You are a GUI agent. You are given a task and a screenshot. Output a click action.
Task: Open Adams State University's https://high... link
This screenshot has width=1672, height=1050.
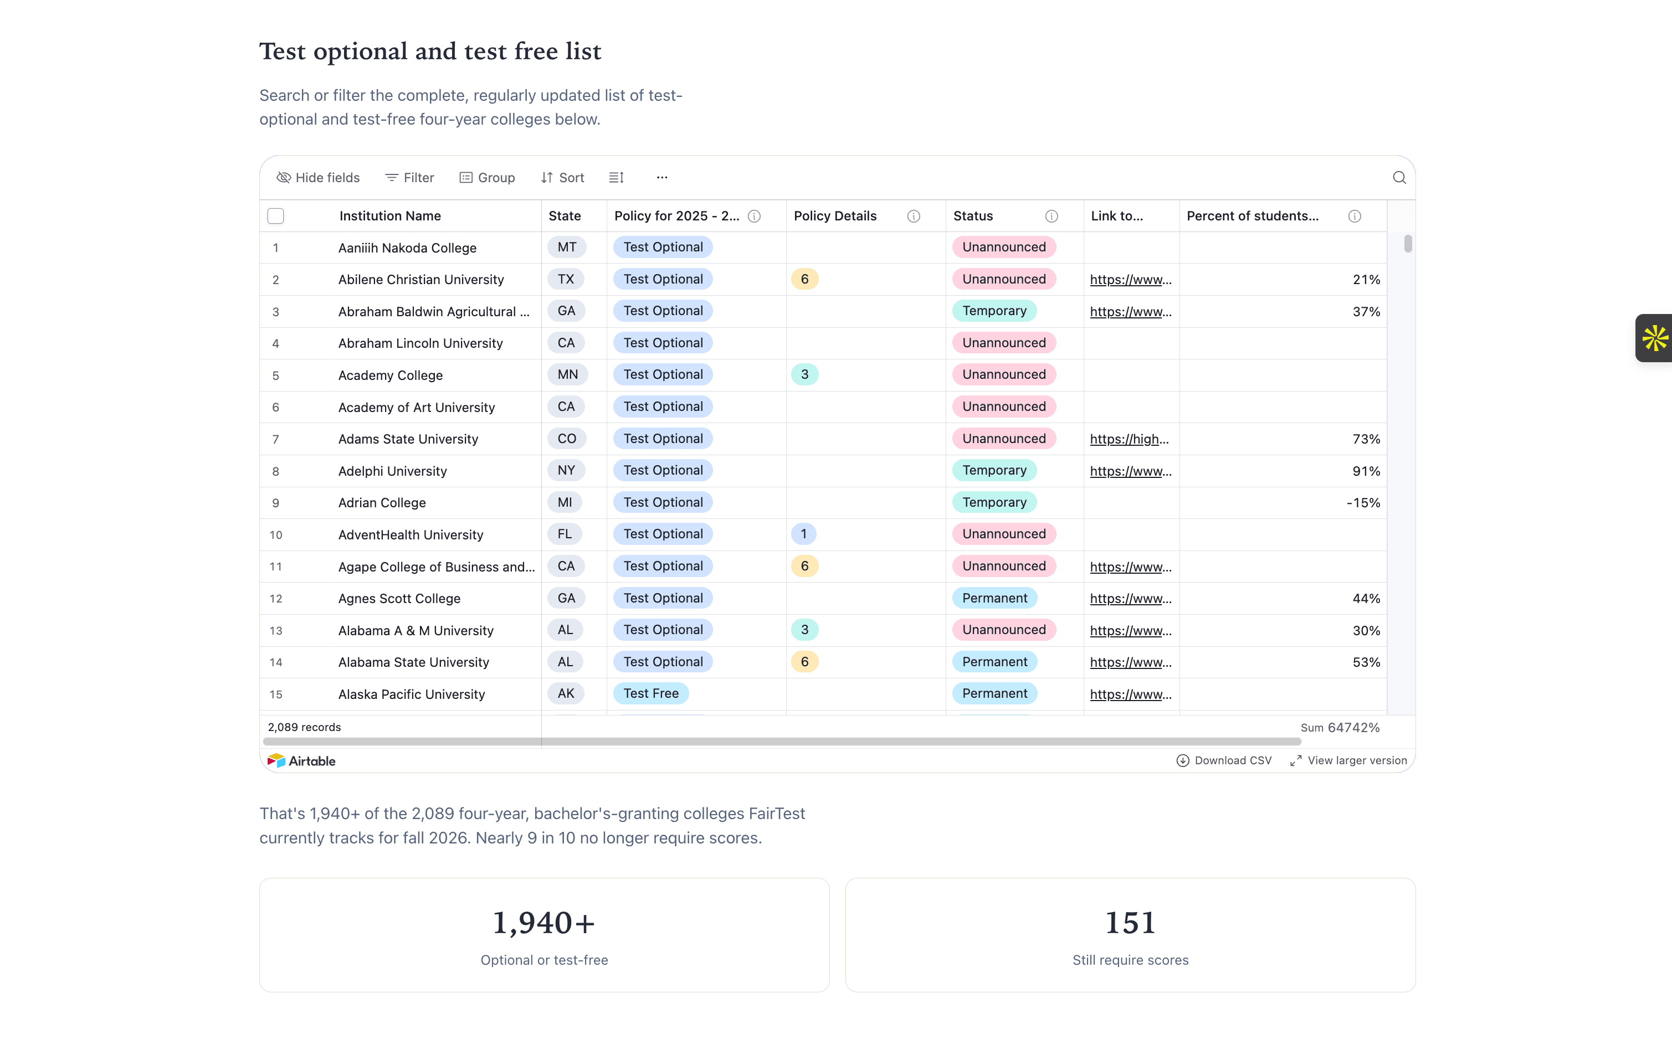click(x=1129, y=439)
